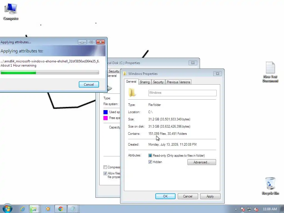Viewport: 284px width, 213px height.
Task: Click the Show desktop button on taskbar
Action: click(282, 209)
